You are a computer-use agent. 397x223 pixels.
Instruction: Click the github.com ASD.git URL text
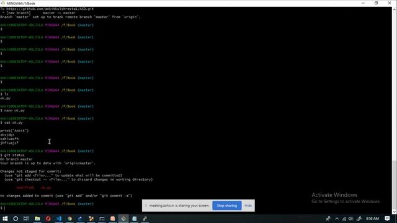(50, 9)
